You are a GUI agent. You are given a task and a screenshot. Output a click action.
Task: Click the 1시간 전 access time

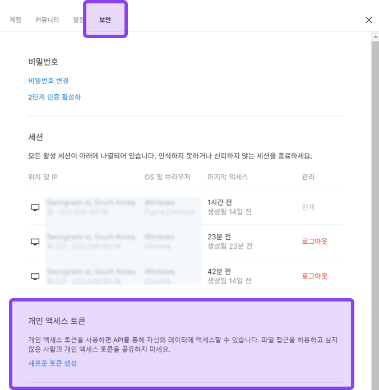220,202
